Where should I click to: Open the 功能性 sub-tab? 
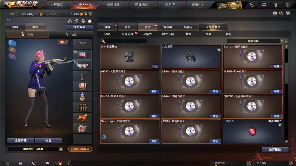148,34
